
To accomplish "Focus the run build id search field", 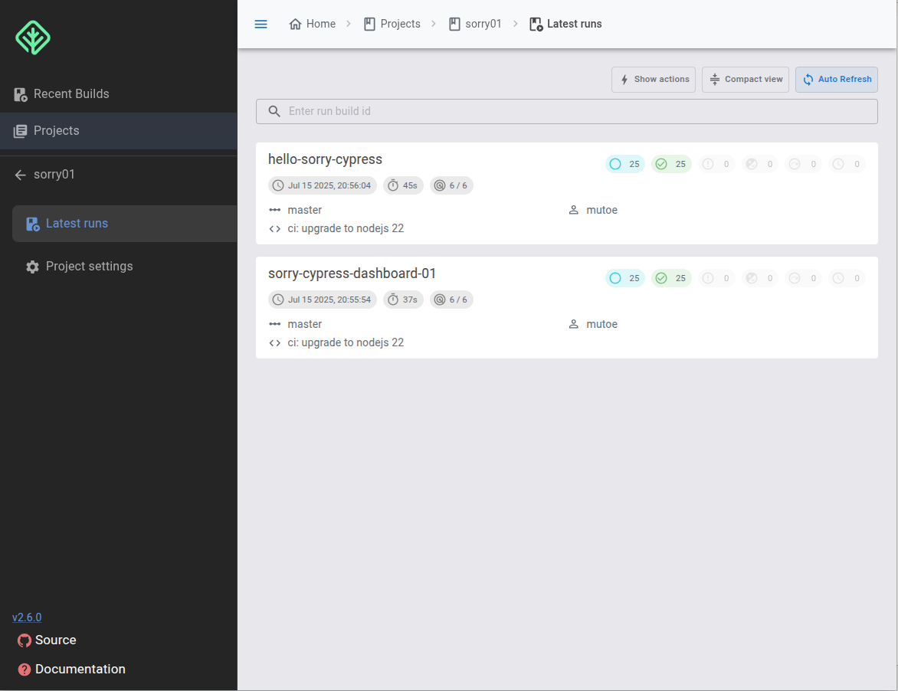I will 567,112.
